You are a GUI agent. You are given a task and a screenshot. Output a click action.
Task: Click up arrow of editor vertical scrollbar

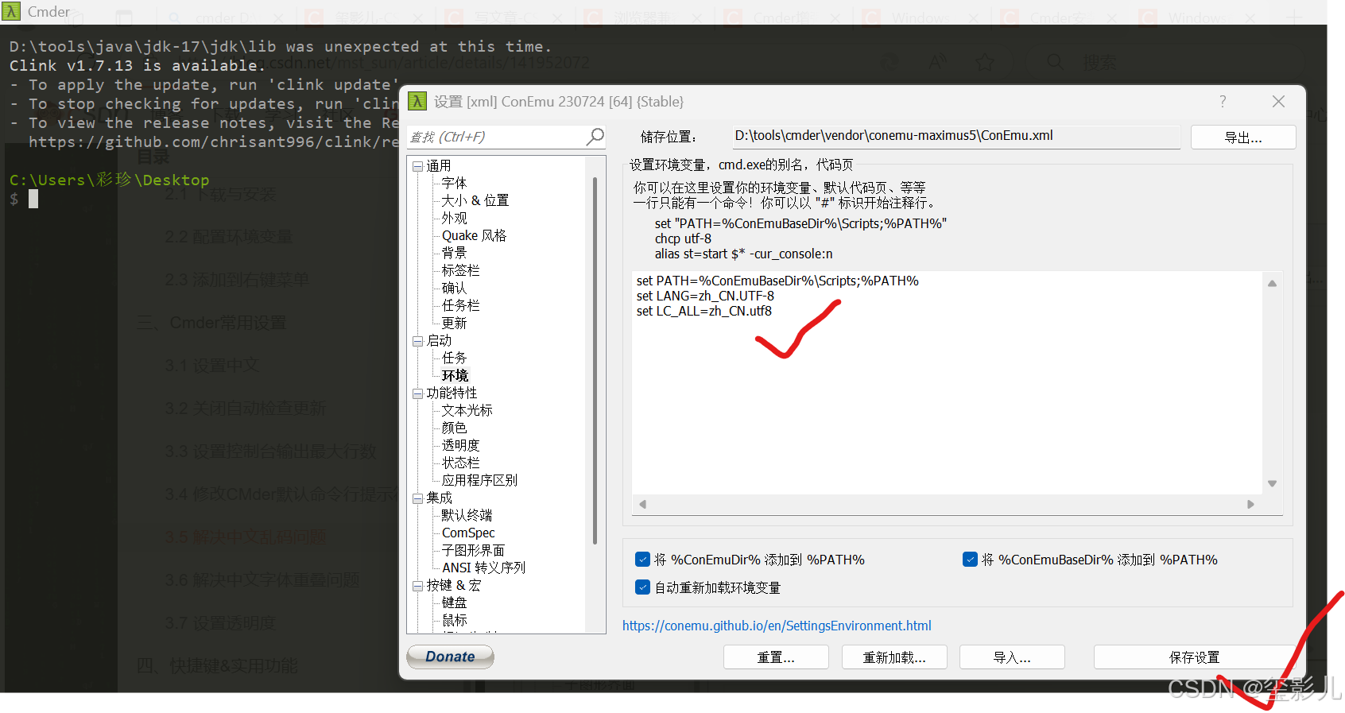pyautogui.click(x=1272, y=283)
